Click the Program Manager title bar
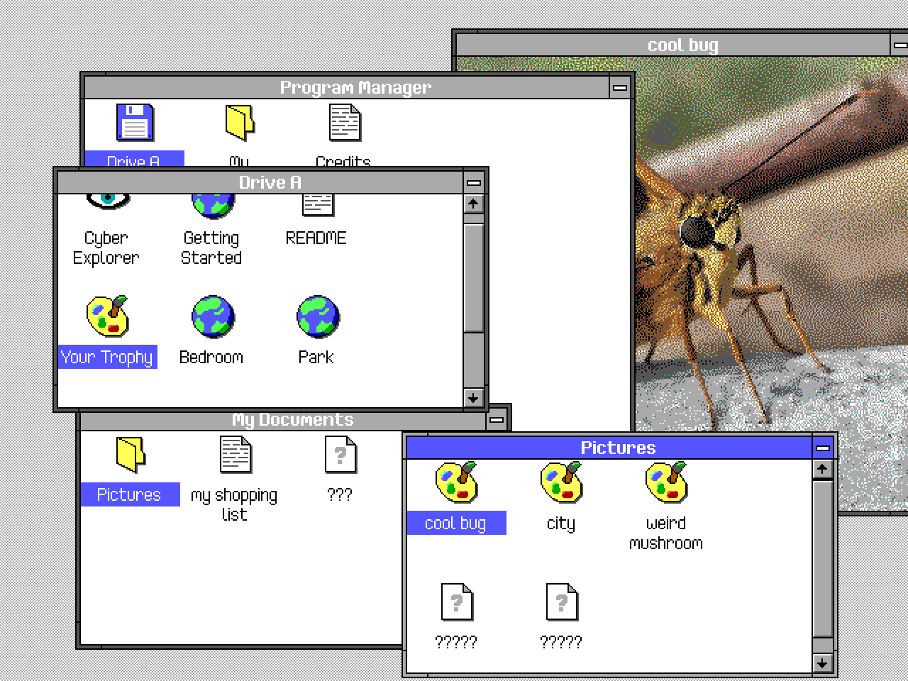The height and width of the screenshot is (681, 908). point(347,87)
